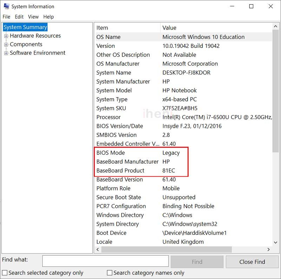Click the Microsoft Corporation value

(x=190, y=64)
